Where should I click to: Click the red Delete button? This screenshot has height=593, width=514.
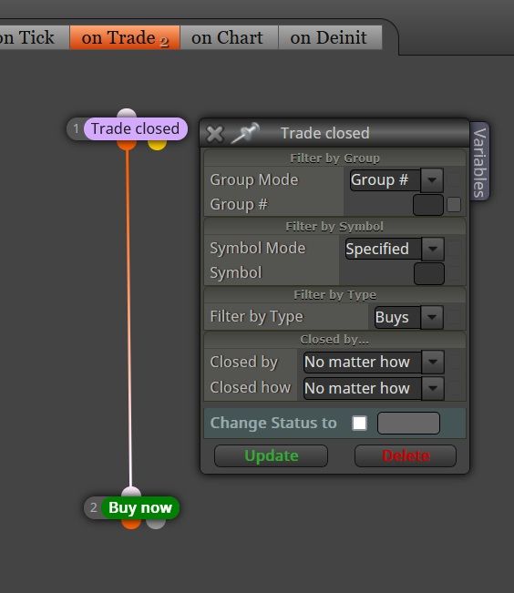click(406, 455)
